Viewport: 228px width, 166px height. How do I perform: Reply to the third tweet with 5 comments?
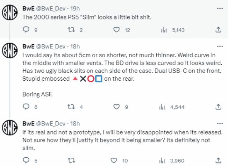tap(26, 160)
